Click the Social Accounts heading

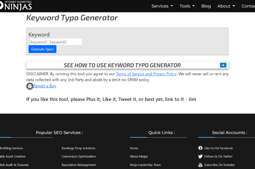pos(229,133)
